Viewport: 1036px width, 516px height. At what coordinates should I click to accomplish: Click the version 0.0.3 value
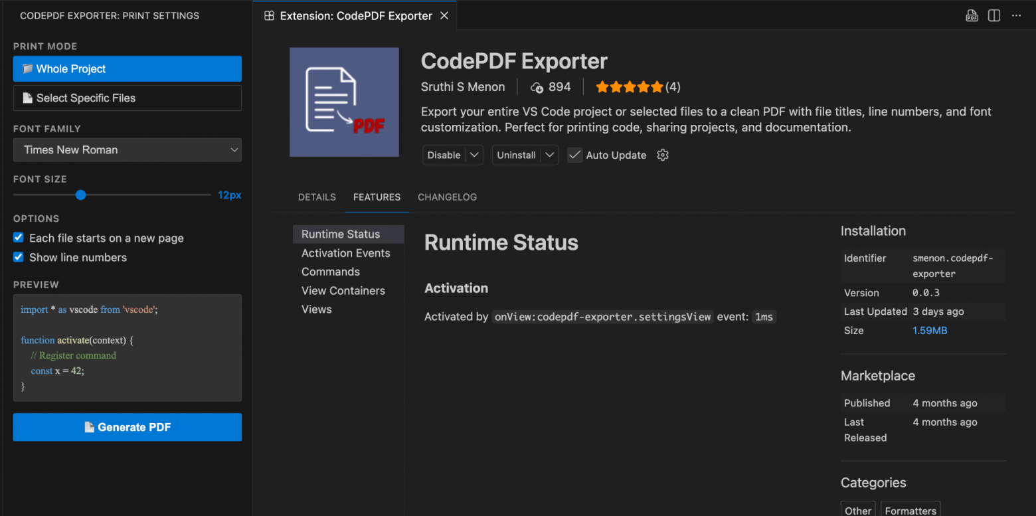pos(926,293)
